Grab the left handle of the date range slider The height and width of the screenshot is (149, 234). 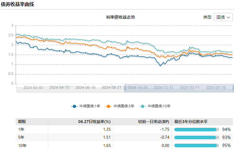click(x=125, y=88)
